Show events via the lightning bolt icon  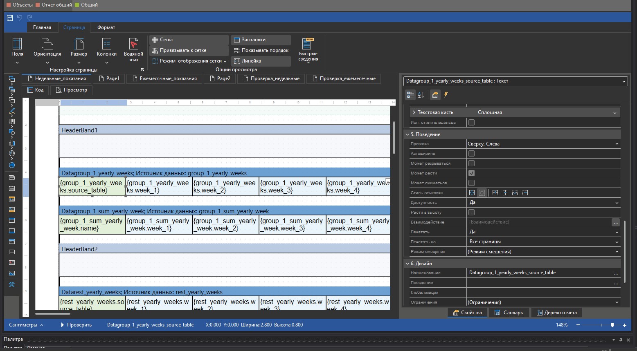pos(446,95)
